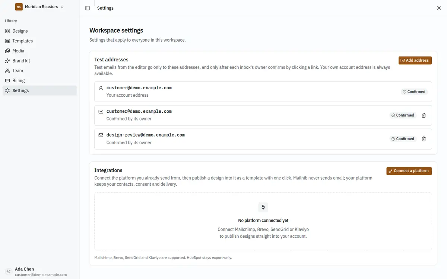Click the envelope icon beside design-review address
Screen dimensions: 447x279
pos(101,135)
